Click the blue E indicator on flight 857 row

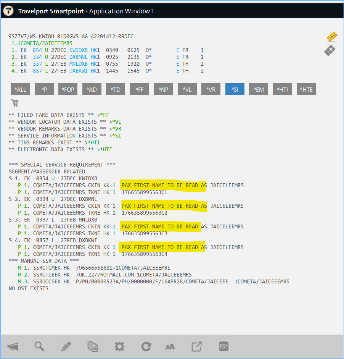[x=178, y=71]
